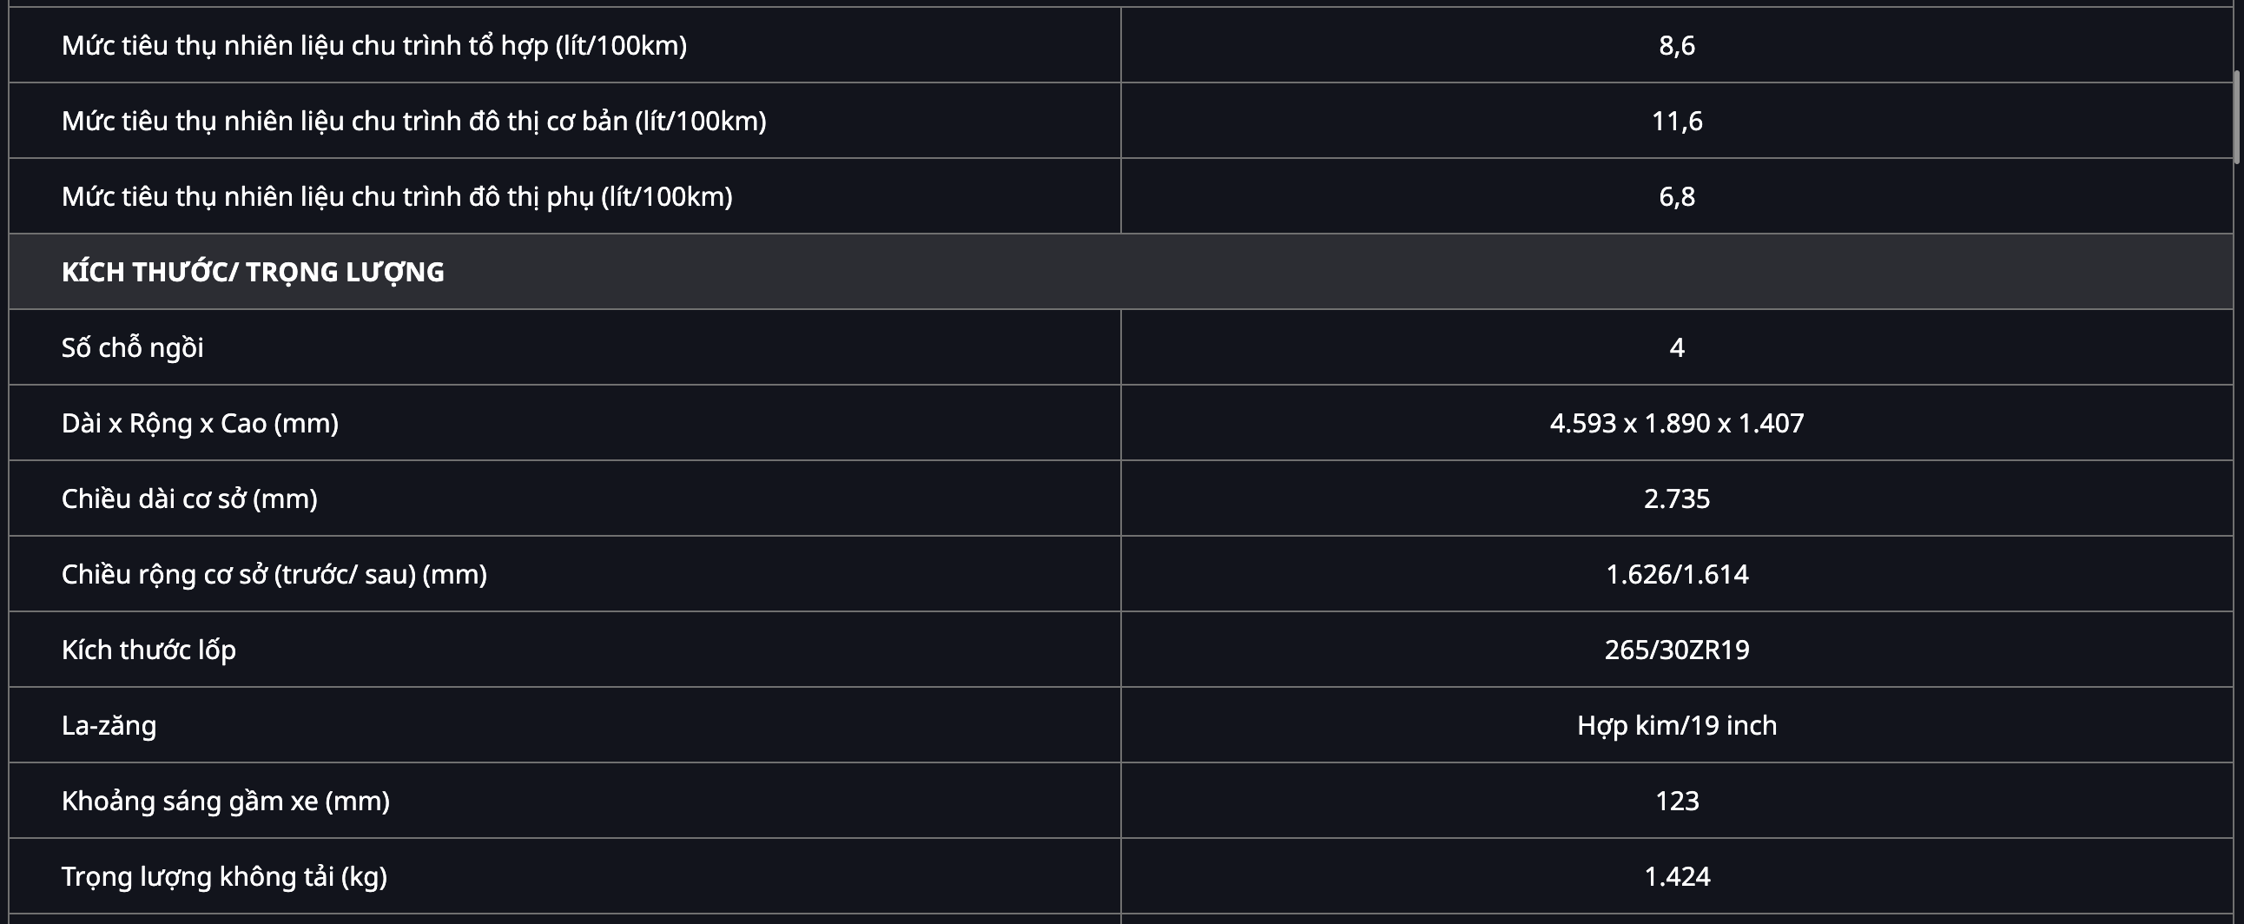Click the chu trình tổ hợp fuel label

pos(373,45)
